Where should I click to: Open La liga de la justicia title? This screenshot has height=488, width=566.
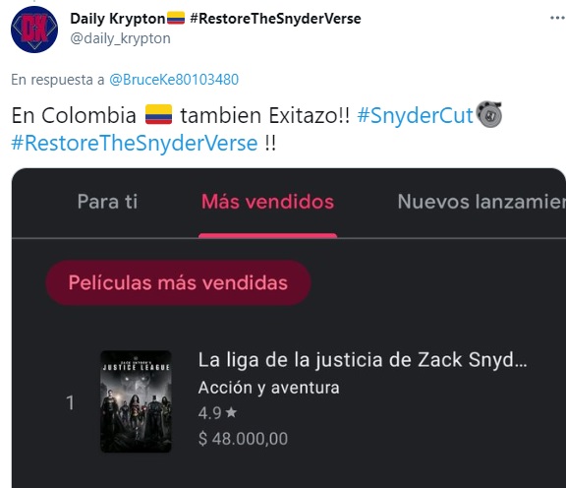click(x=363, y=360)
